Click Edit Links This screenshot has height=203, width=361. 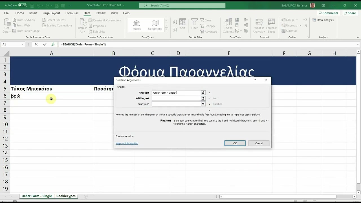97,32
